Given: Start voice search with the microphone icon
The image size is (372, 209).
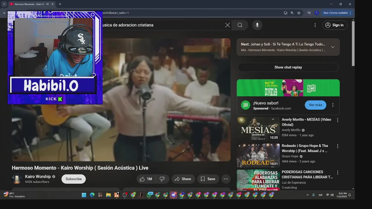Looking at the screenshot, I should click(257, 25).
